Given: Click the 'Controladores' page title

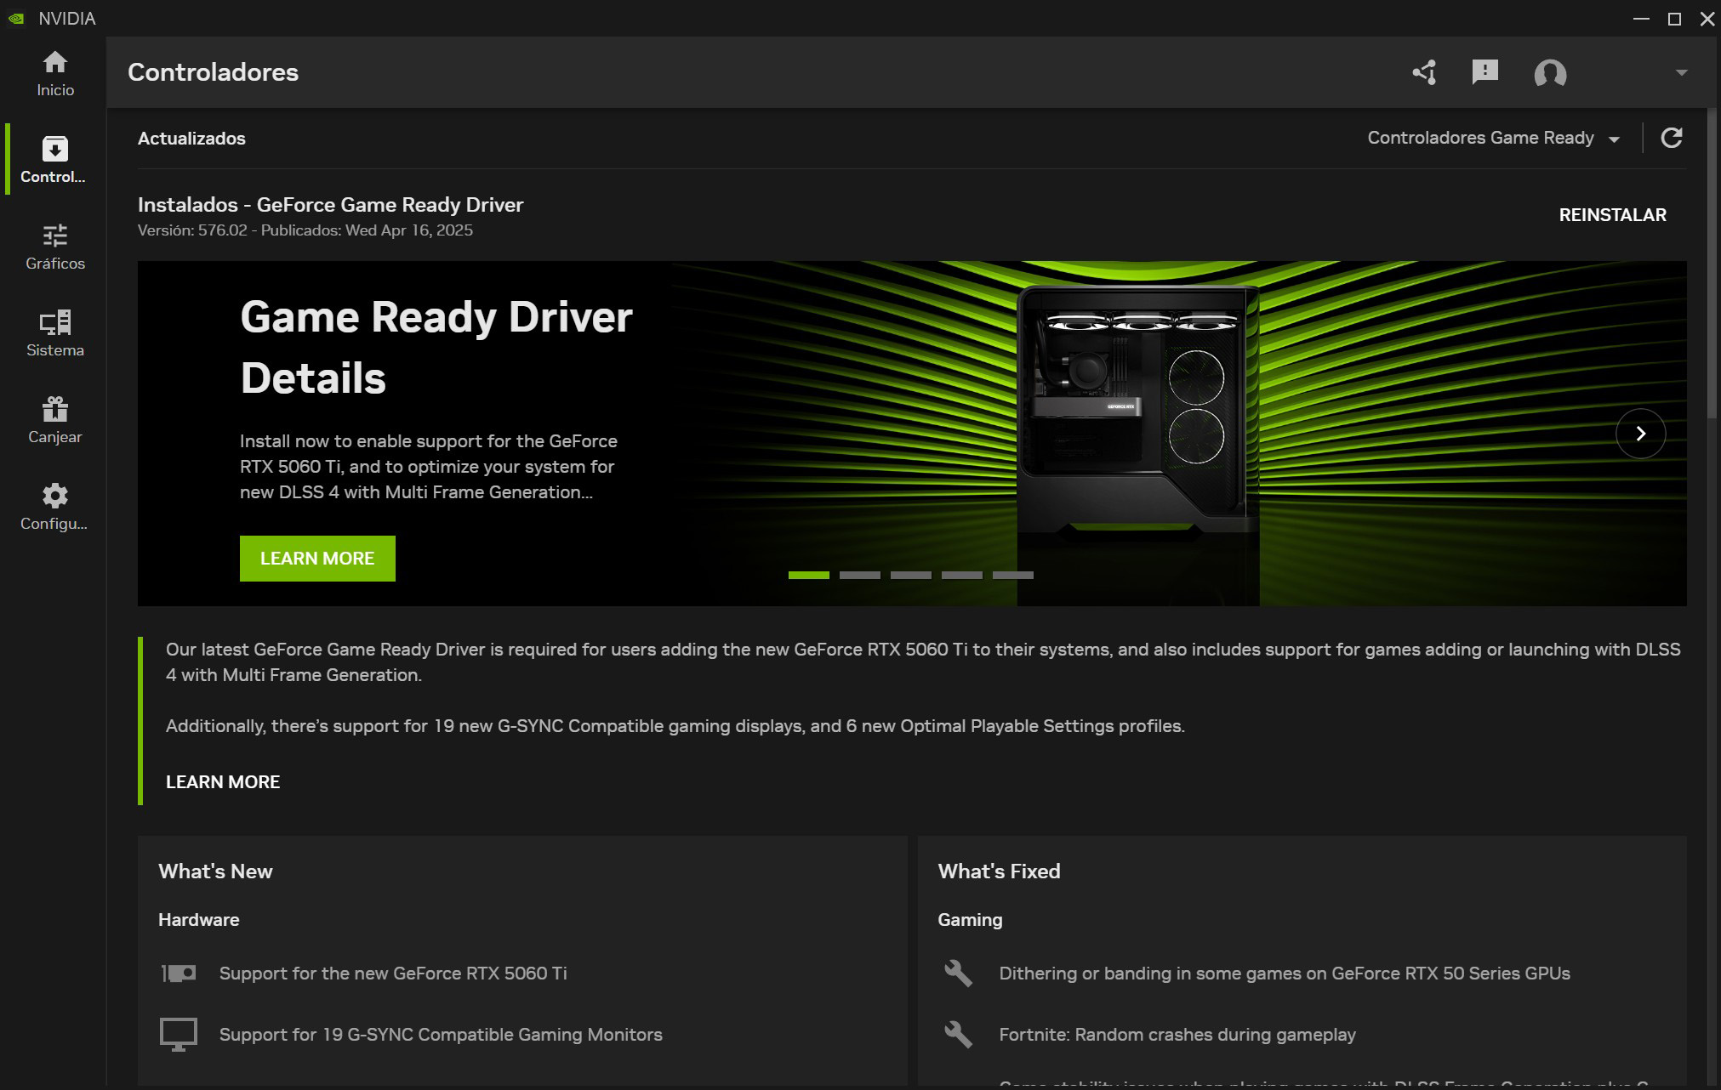Looking at the screenshot, I should (213, 72).
